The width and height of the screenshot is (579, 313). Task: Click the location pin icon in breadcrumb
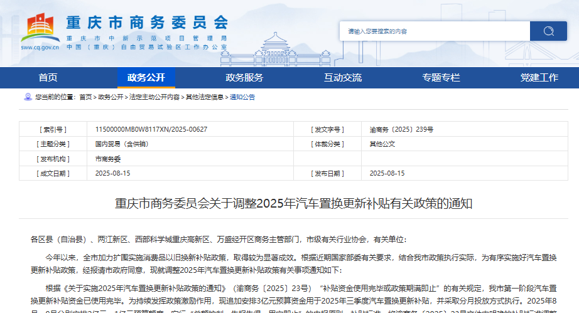click(27, 97)
